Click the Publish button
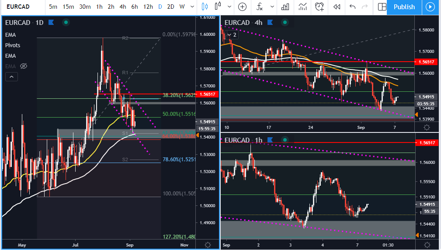The width and height of the screenshot is (441, 250). (404, 7)
